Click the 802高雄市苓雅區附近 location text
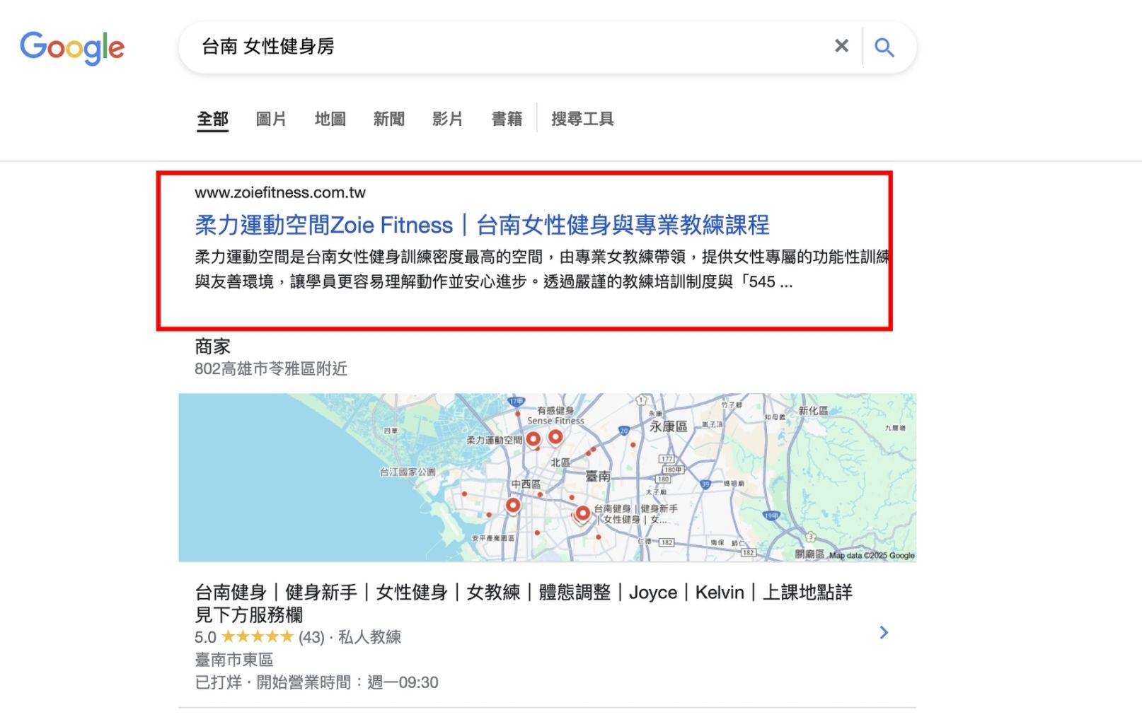Image resolution: width=1142 pixels, height=717 pixels. [271, 368]
